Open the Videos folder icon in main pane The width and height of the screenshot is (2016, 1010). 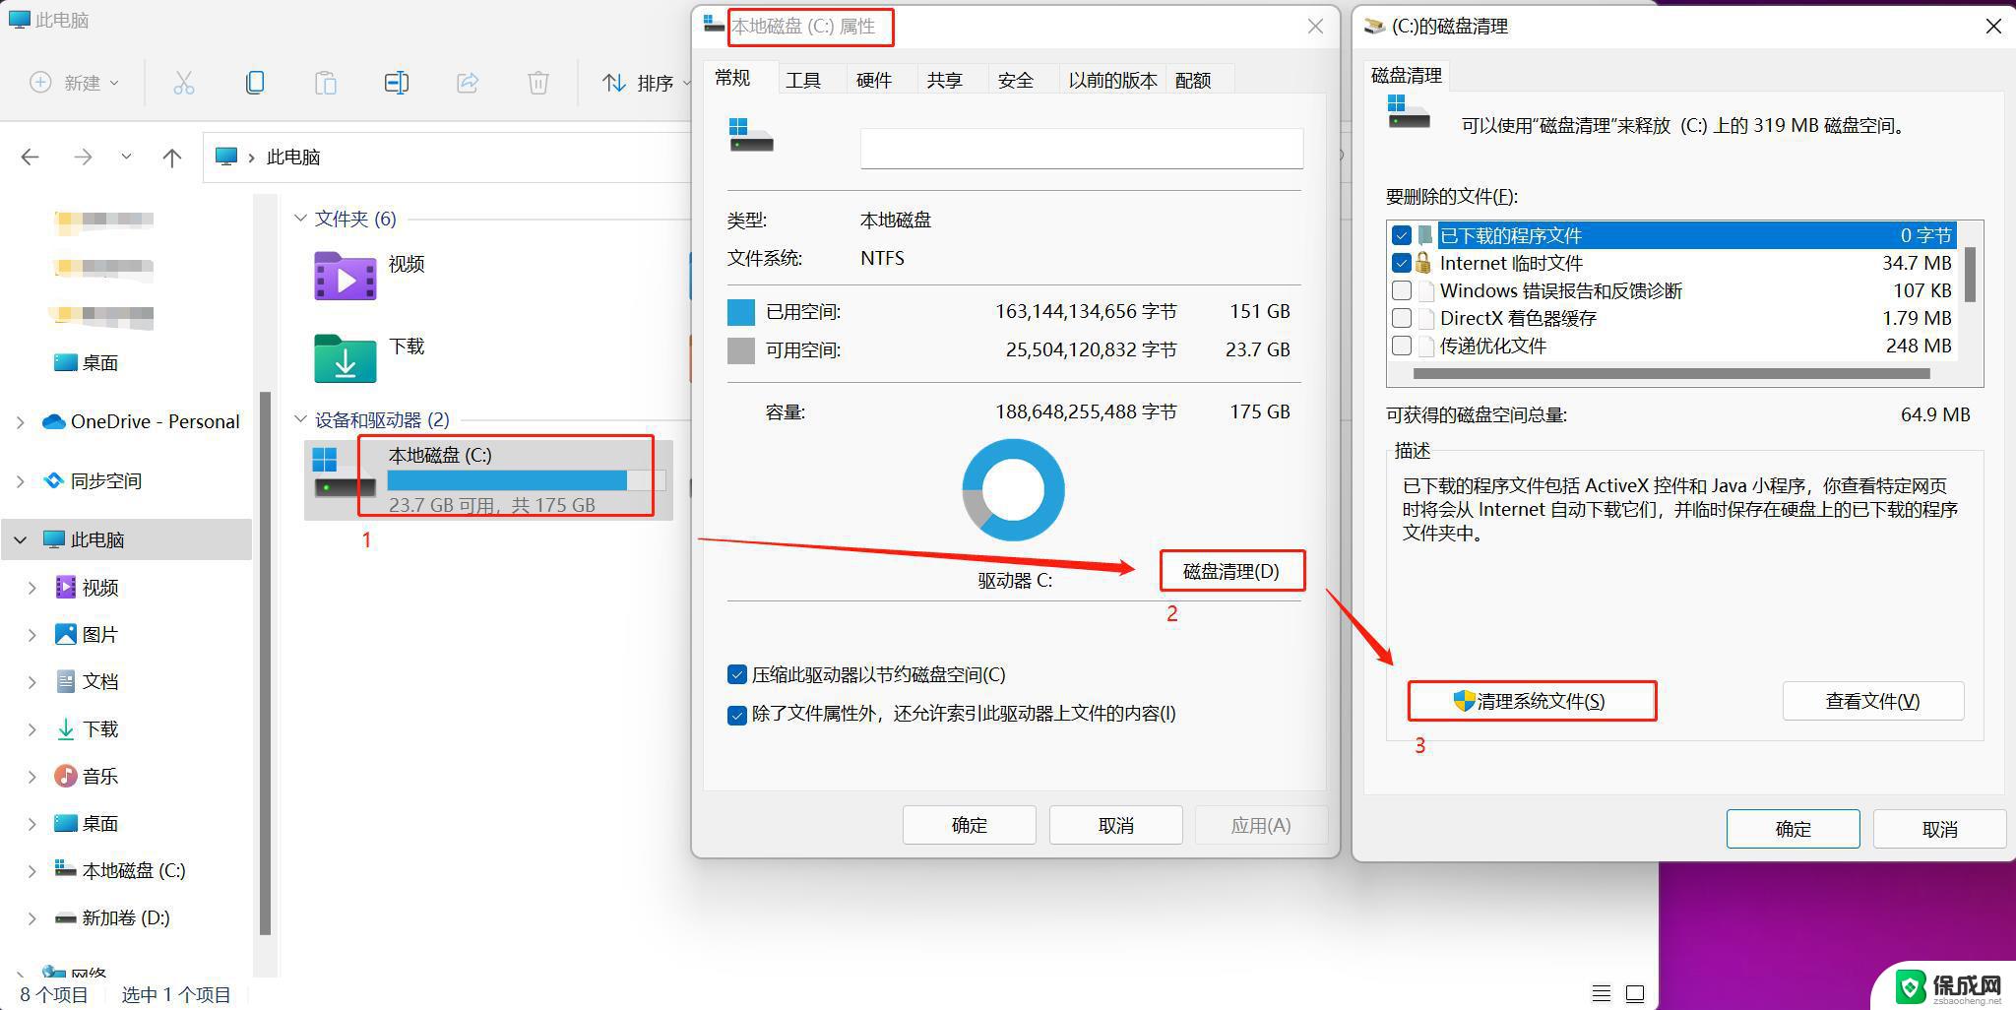click(345, 276)
